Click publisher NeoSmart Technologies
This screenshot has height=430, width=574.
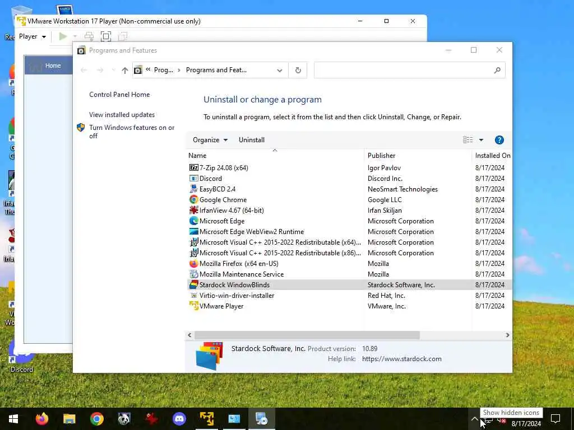pyautogui.click(x=402, y=189)
